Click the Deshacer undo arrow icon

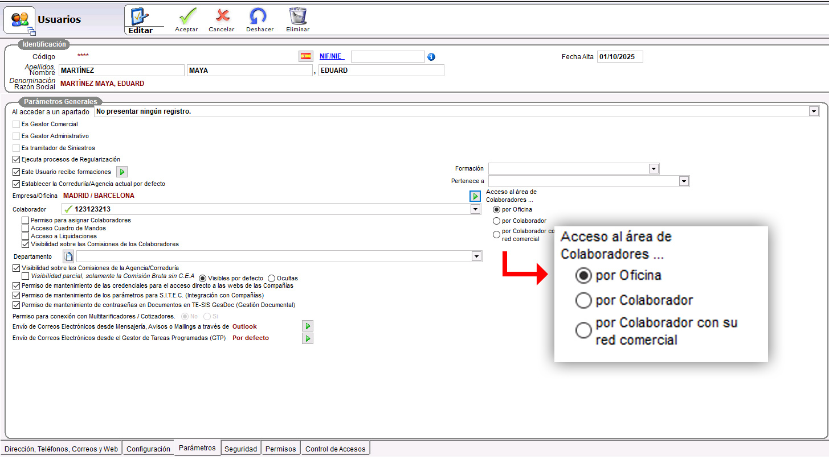259,16
